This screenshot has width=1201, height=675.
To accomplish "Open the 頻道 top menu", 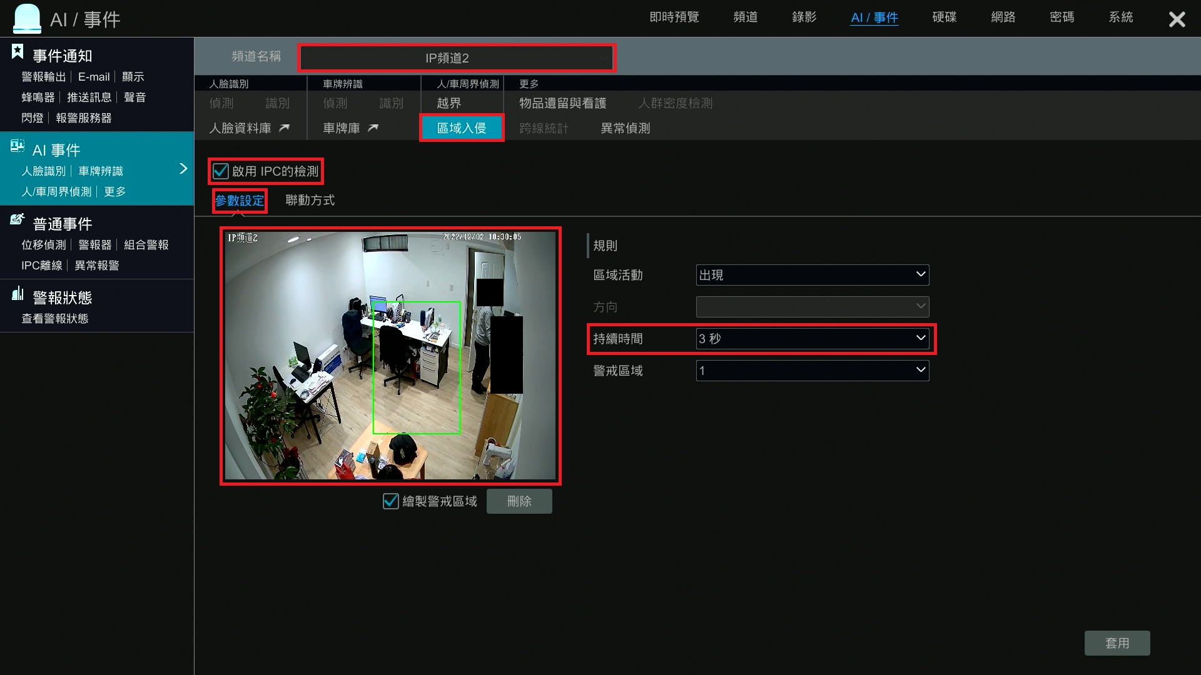I will pyautogui.click(x=746, y=17).
